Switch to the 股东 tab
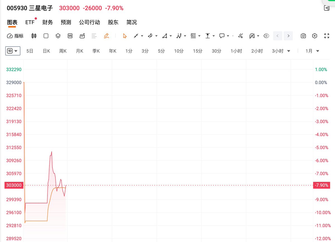Viewport: 335px width, 242px height. coord(113,22)
